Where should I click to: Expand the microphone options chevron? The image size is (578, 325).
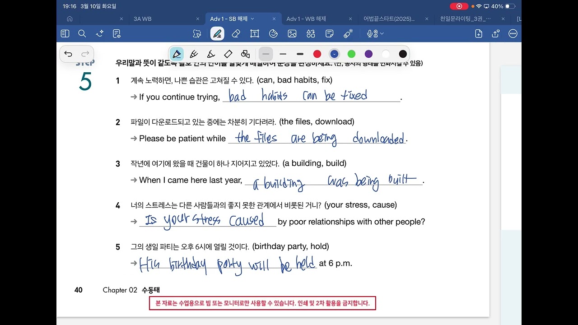[x=382, y=33]
